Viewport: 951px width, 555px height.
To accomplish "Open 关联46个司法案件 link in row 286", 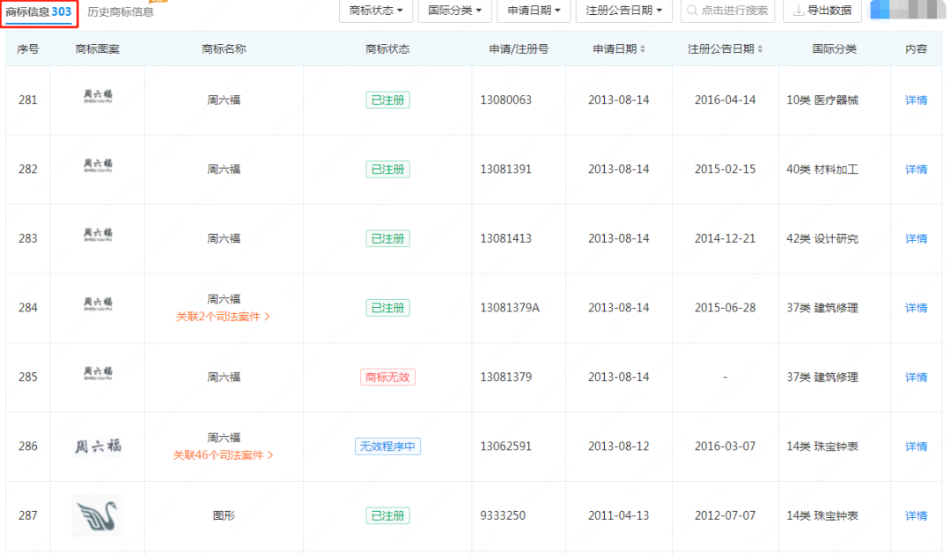I will point(223,455).
